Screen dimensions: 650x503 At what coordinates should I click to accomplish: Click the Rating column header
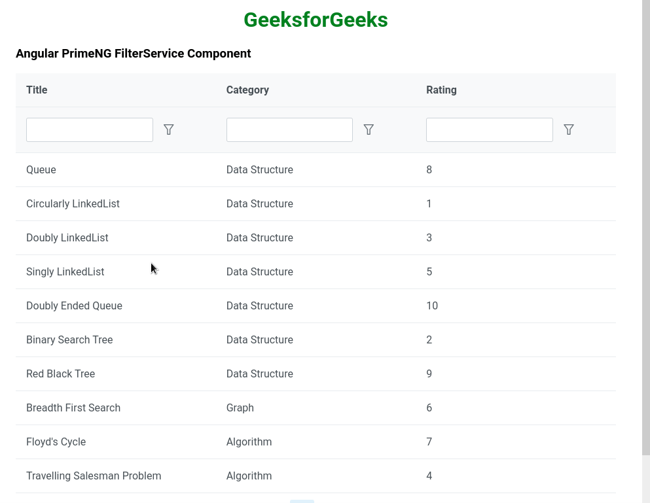pyautogui.click(x=441, y=90)
